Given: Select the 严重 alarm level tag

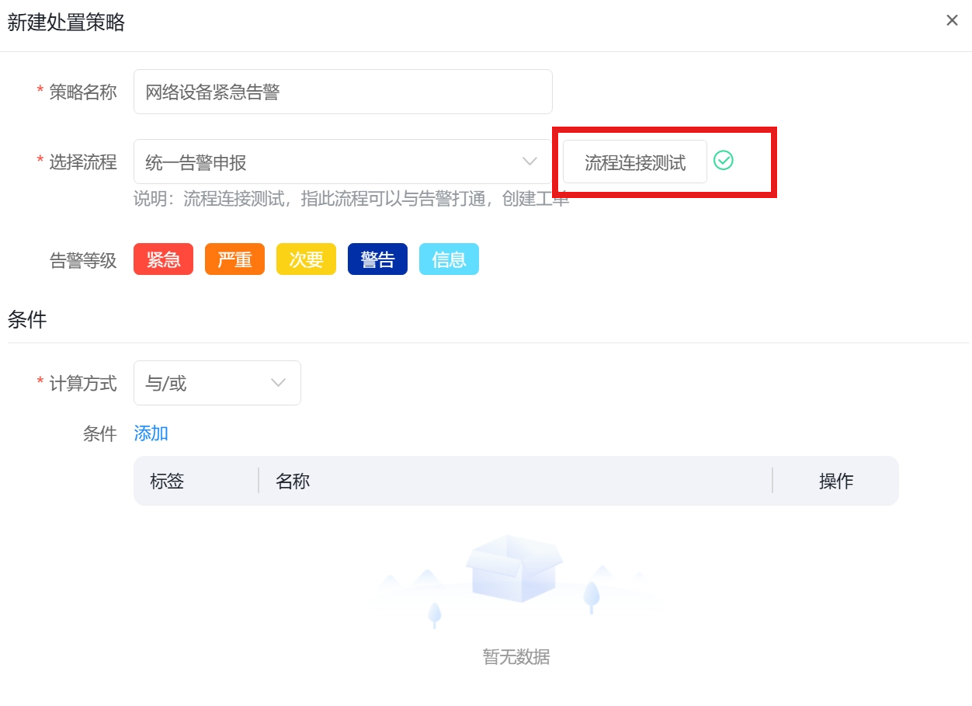Looking at the screenshot, I should (234, 259).
